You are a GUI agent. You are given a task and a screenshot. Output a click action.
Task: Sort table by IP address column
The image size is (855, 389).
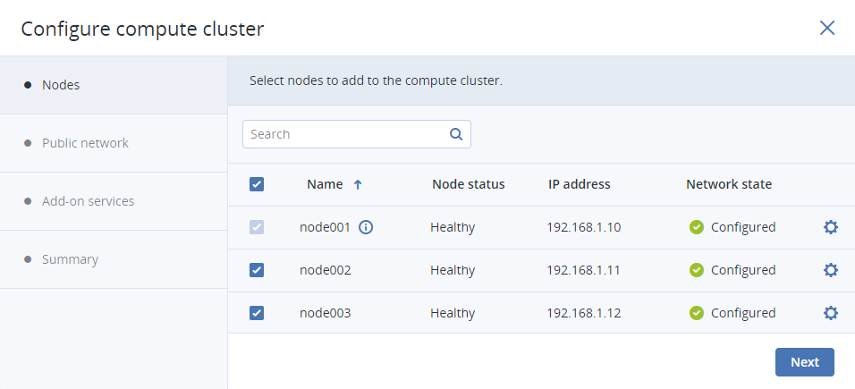(x=579, y=184)
